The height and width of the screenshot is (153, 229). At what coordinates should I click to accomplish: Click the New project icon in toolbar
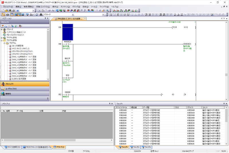3,11
